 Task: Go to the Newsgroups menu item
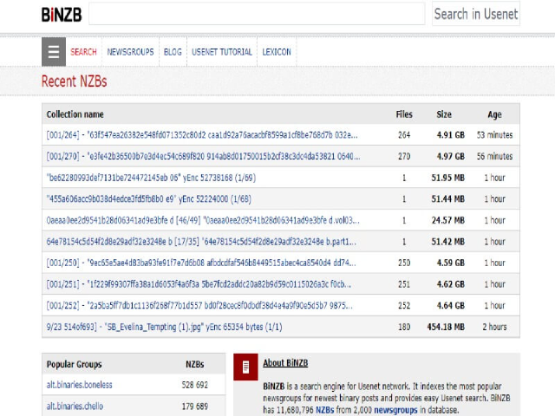pos(130,52)
